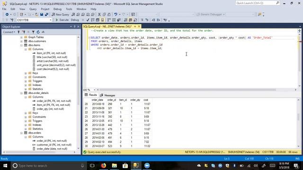Display Estimated Execution Plan icon

[92, 20]
